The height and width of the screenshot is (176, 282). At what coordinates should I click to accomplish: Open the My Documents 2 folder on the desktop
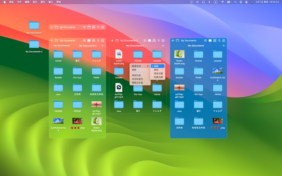[x=34, y=44]
